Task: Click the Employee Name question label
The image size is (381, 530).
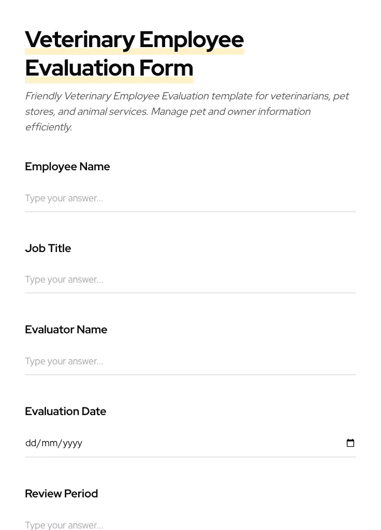Action: click(x=67, y=167)
